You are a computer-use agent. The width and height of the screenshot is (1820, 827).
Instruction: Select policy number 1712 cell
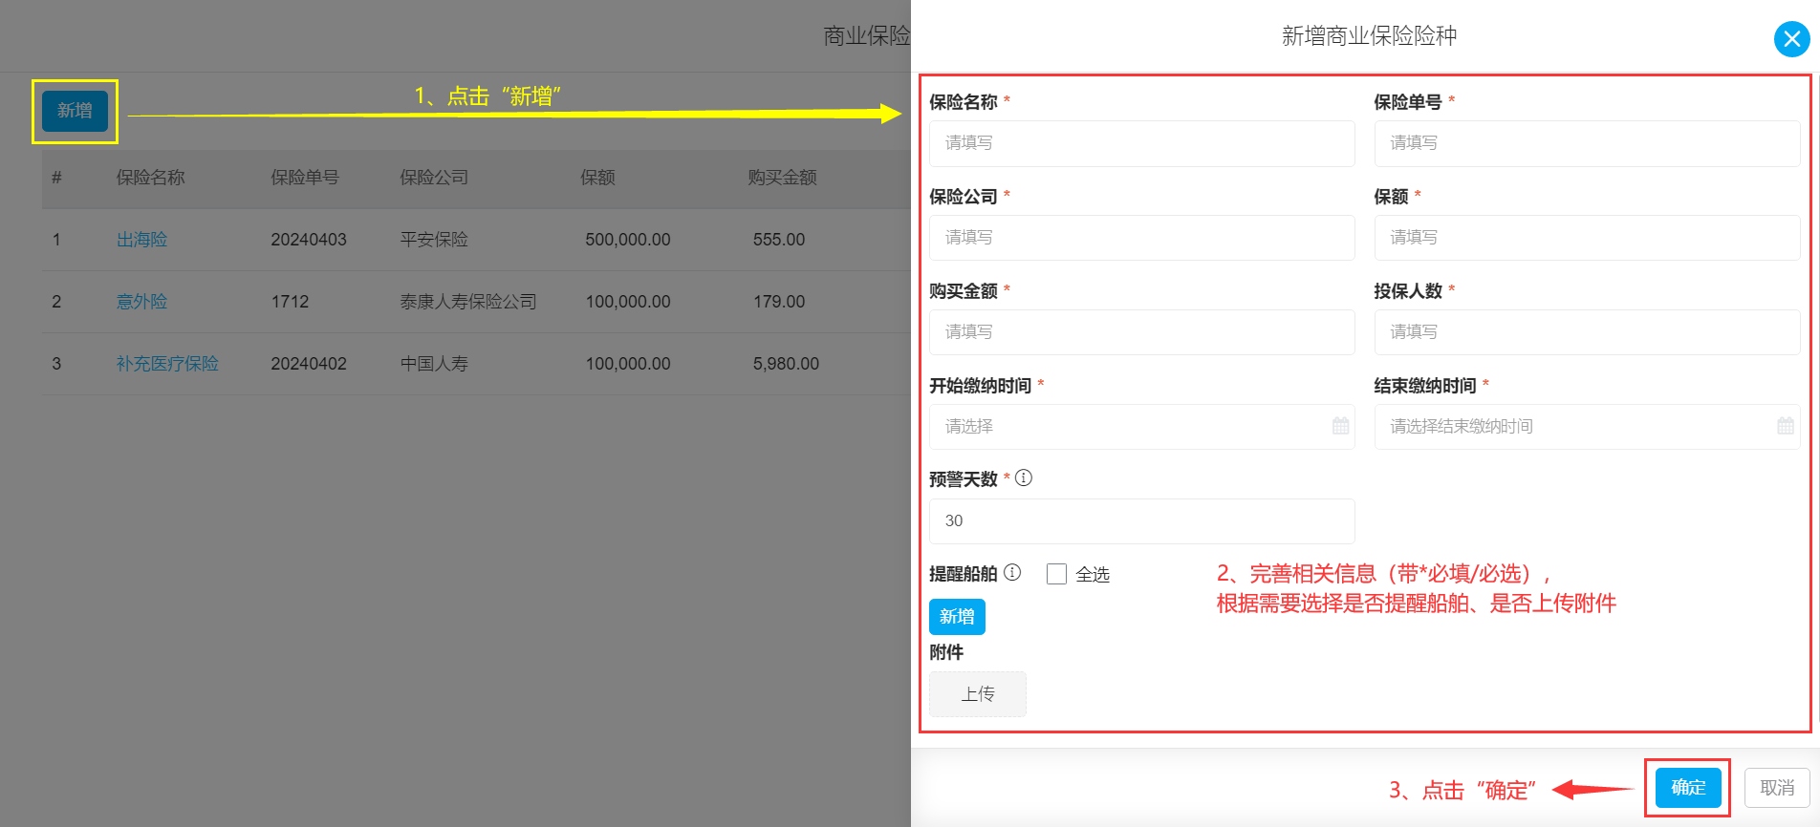[290, 302]
